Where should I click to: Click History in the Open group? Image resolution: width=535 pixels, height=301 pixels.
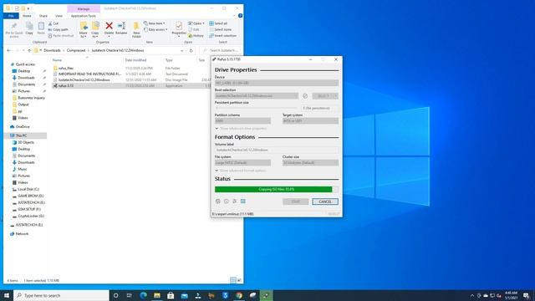point(196,35)
